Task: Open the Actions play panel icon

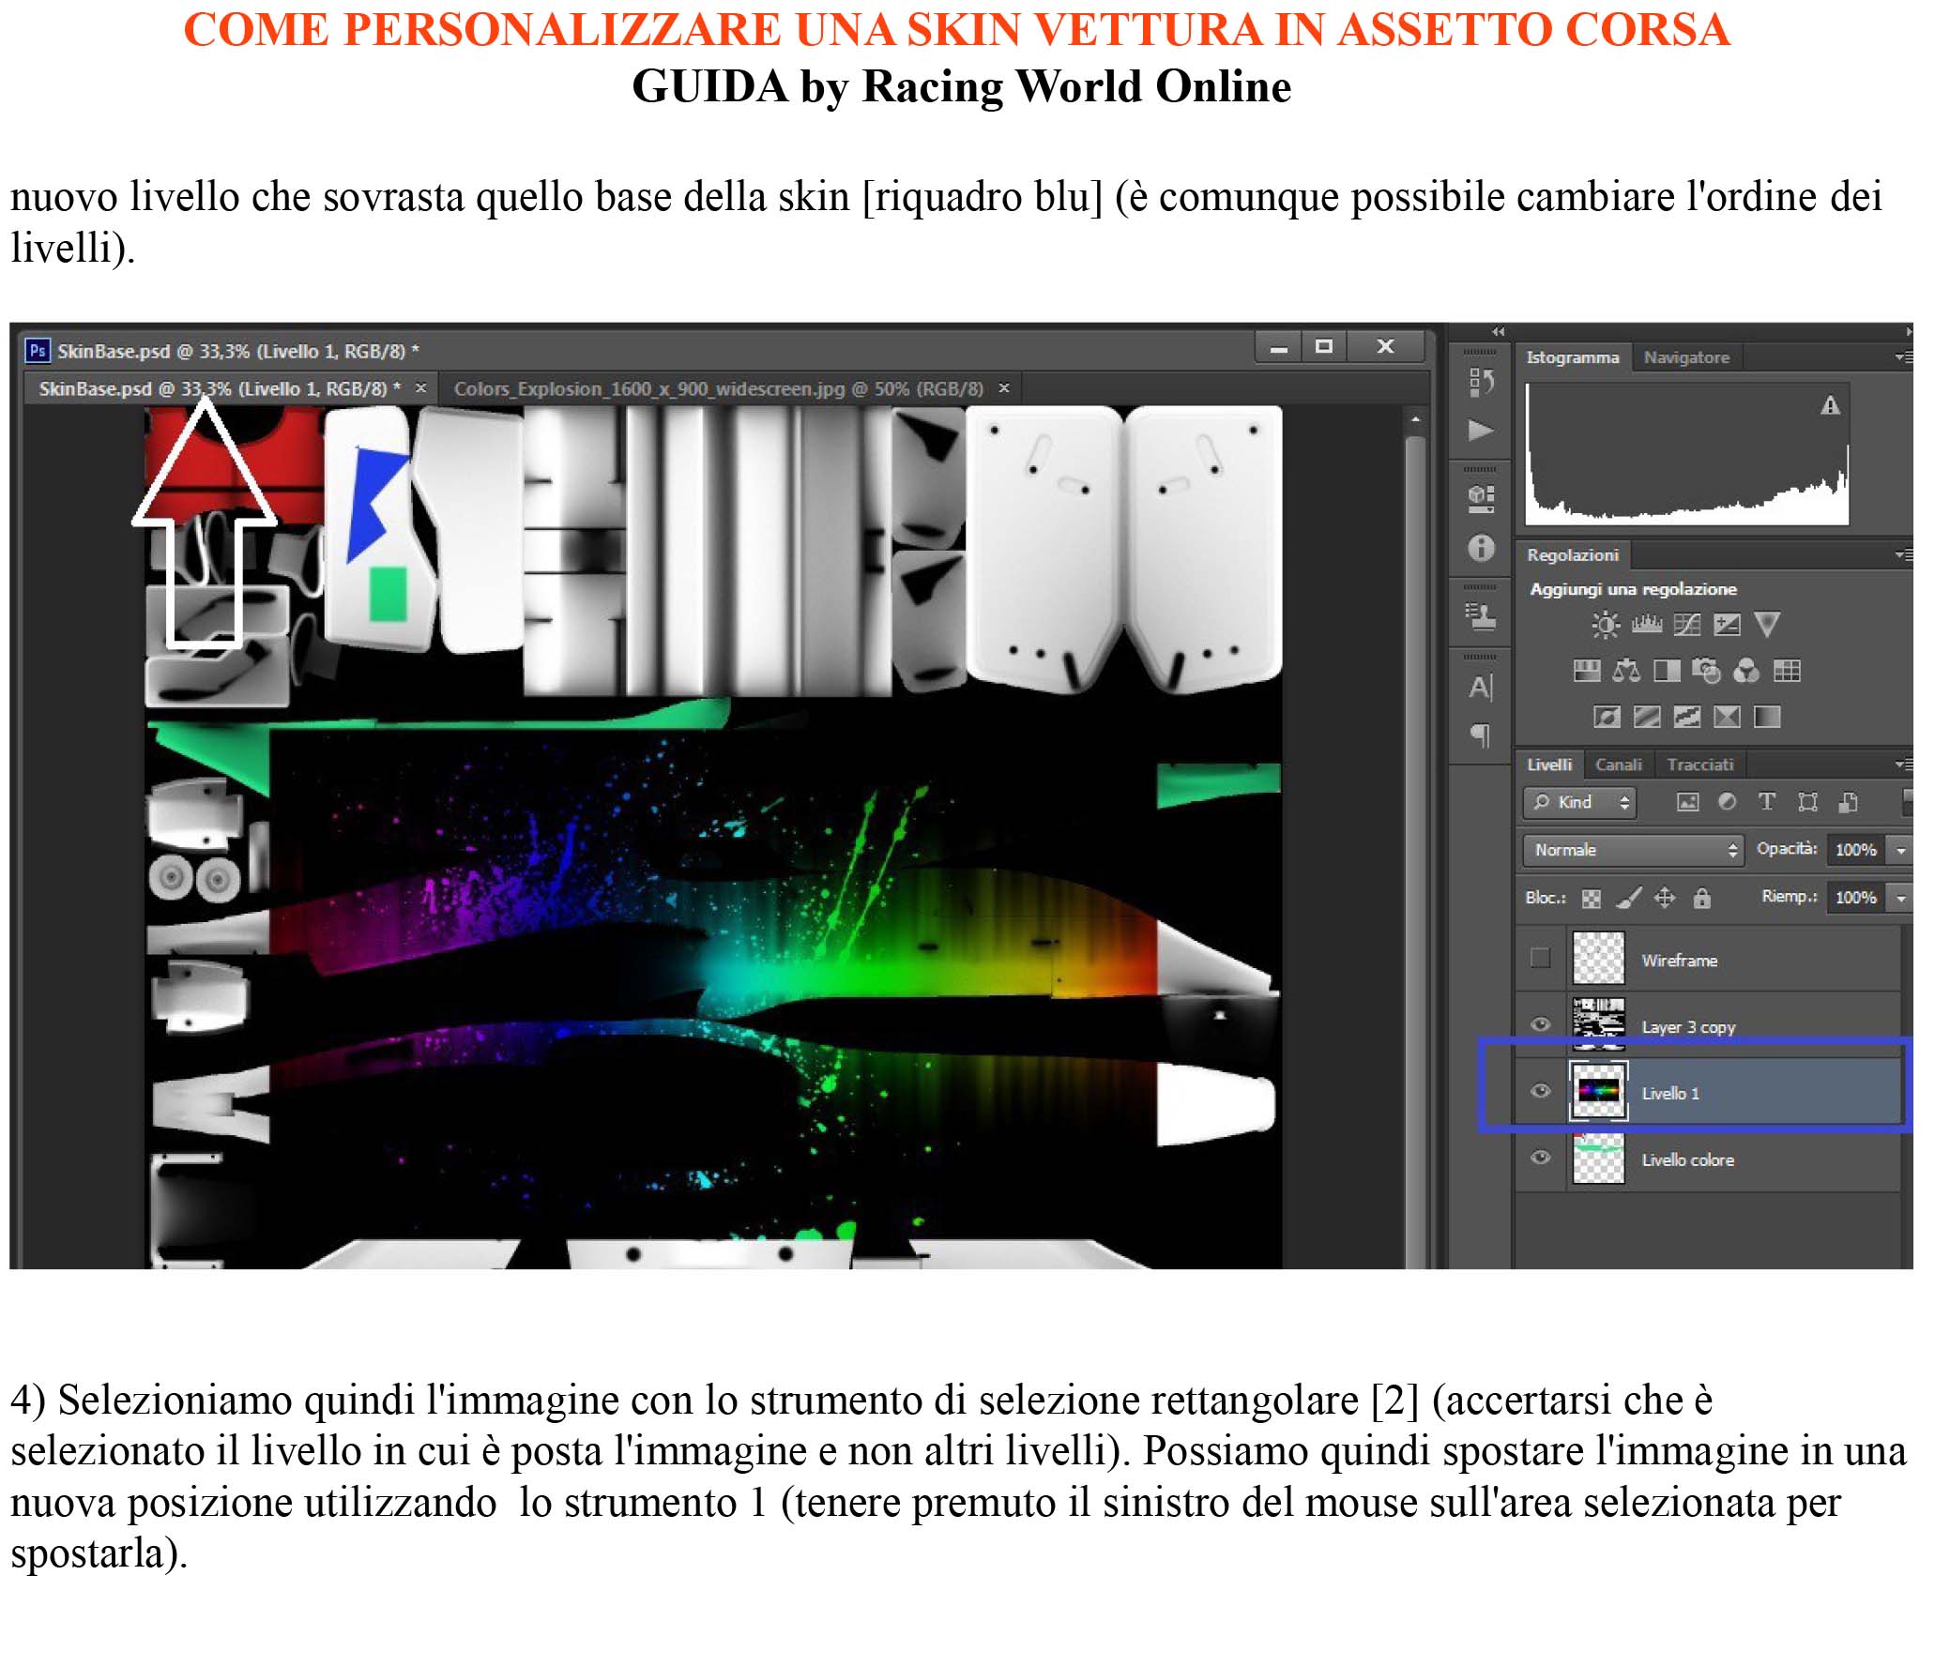Action: [x=1481, y=431]
